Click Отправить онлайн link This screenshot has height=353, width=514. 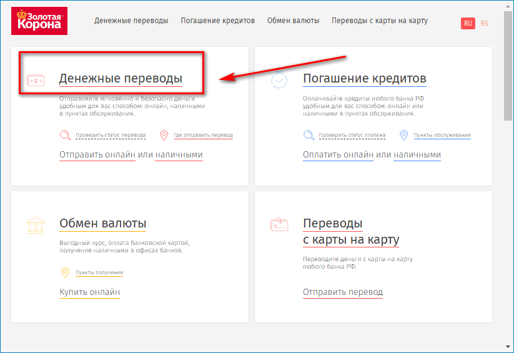point(97,155)
